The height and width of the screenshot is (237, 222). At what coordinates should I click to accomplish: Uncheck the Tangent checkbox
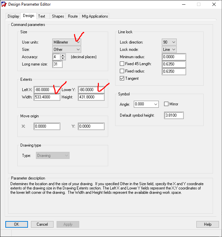[x=122, y=78]
